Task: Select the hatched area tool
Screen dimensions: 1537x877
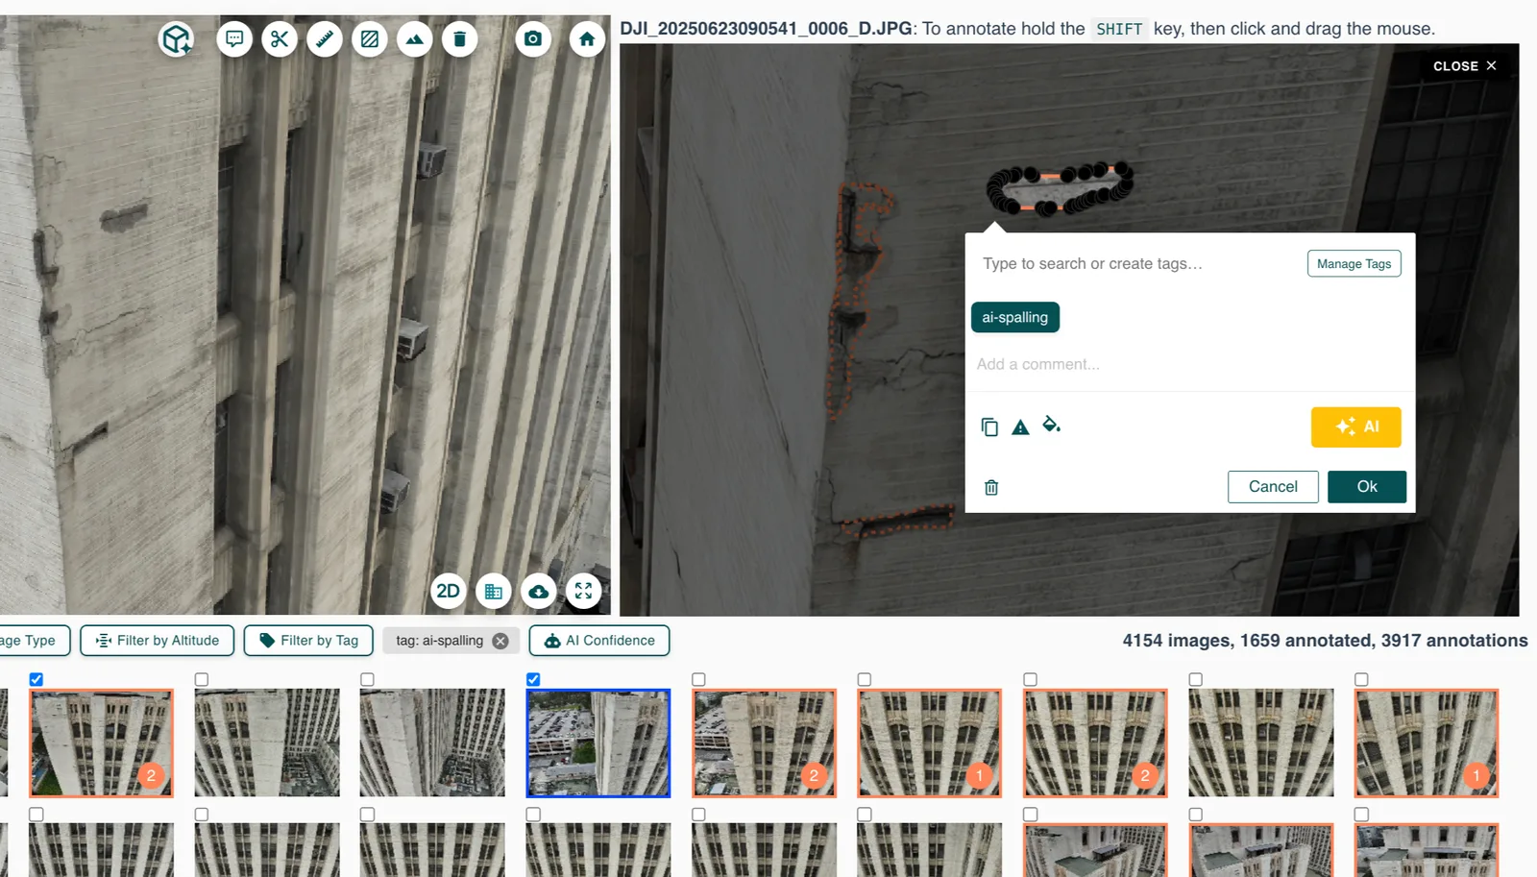Action: (370, 39)
